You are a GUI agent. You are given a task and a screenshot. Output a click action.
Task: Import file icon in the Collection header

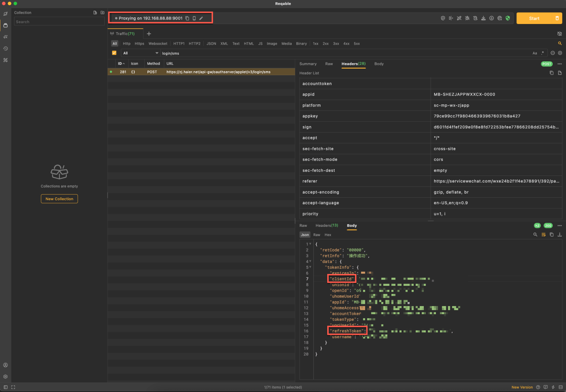(x=95, y=13)
